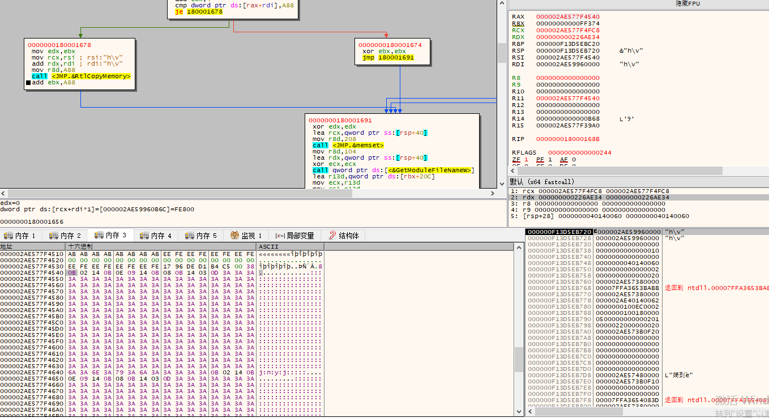Screen dimensions: 769x418
Task: Click the call <JMP.&memset> instruction in graph
Action: [x=348, y=146]
